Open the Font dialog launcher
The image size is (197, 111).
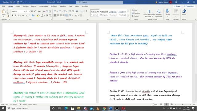pos(51,20)
